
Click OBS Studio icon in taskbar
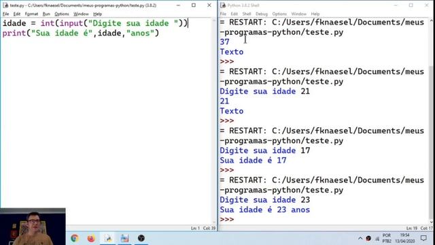point(141,238)
